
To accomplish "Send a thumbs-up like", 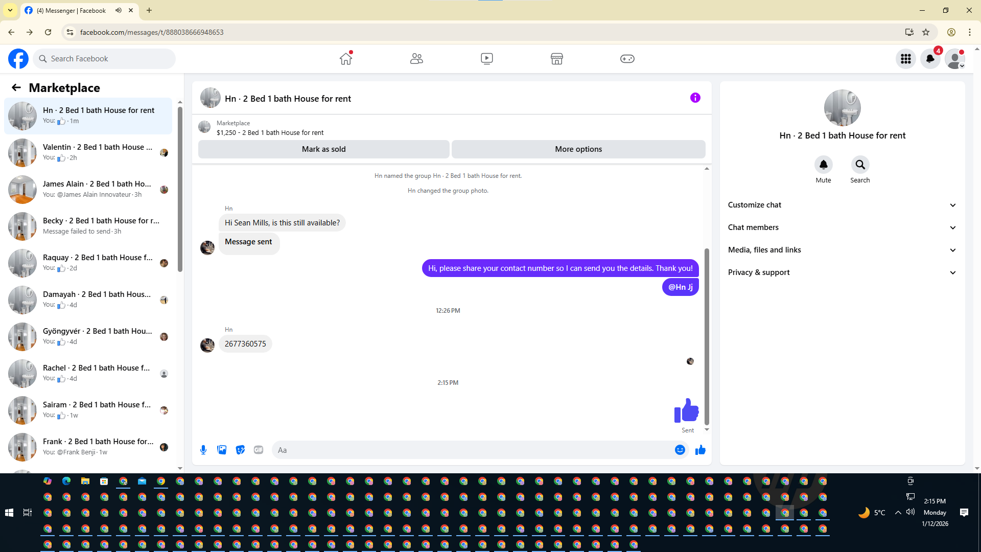I will pos(700,450).
